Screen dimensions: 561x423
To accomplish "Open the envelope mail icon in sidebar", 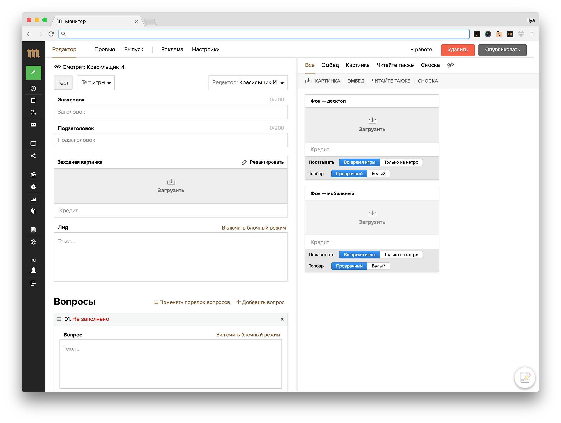I will click(33, 125).
